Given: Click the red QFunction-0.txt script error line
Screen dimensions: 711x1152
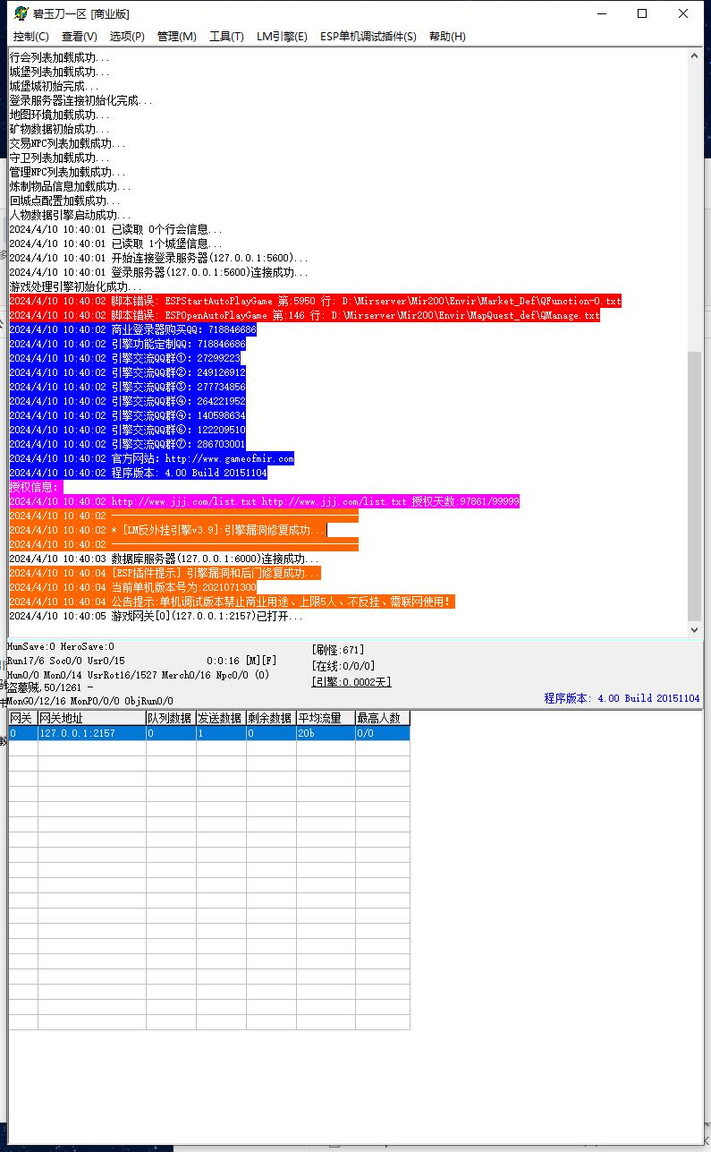Looking at the screenshot, I should (x=315, y=301).
